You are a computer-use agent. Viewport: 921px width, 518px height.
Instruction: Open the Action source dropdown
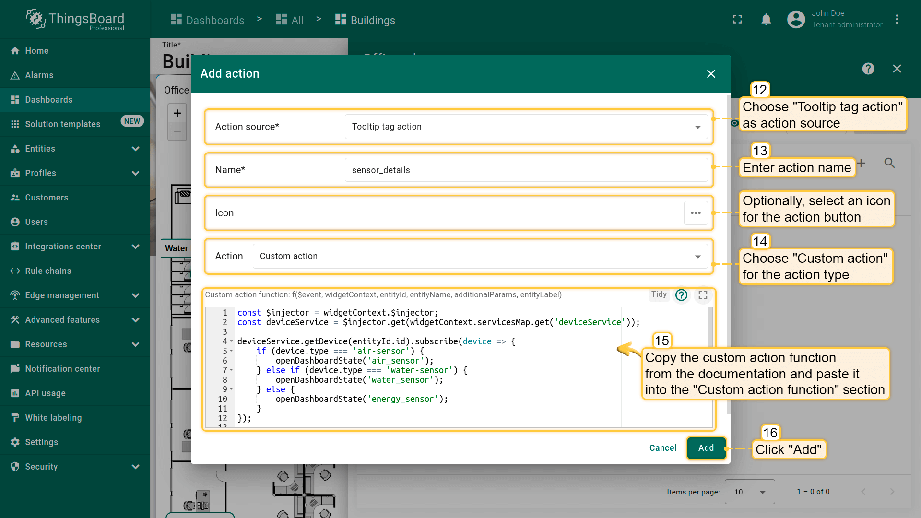click(526, 127)
